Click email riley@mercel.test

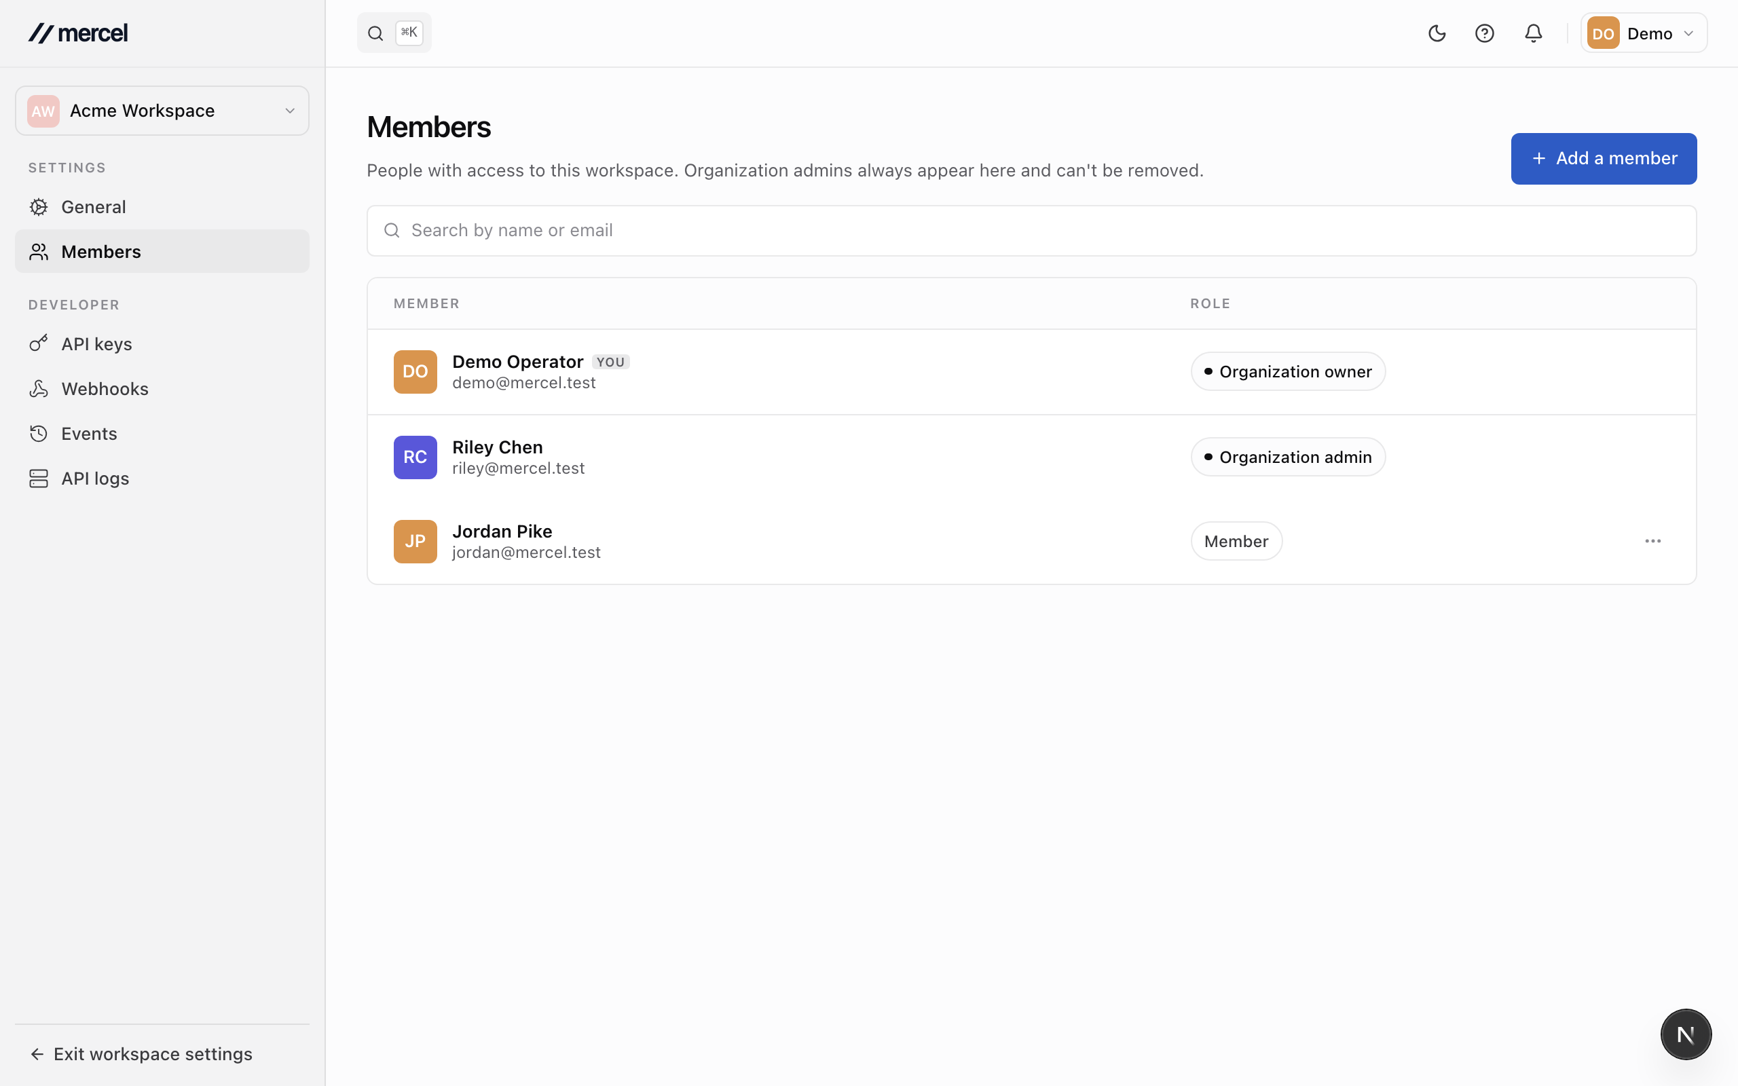click(x=518, y=468)
